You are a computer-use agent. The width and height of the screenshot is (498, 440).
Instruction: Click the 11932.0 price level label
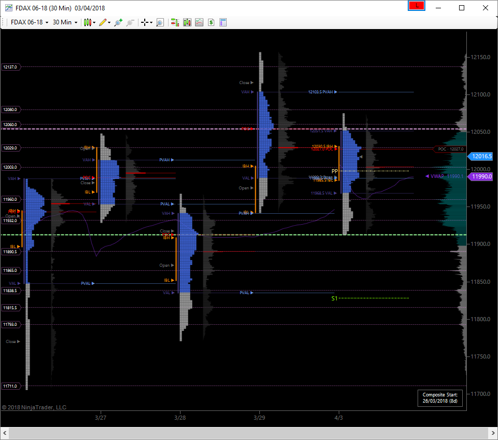pyautogui.click(x=11, y=221)
